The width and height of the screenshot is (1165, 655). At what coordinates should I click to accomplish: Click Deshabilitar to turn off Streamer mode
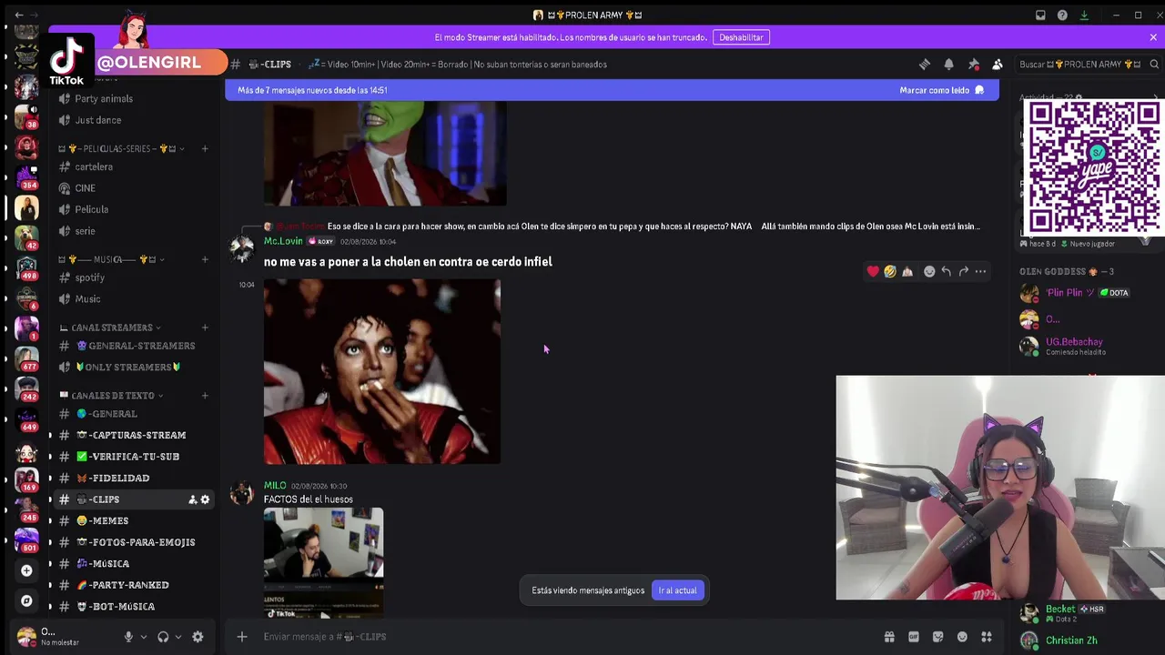click(741, 37)
